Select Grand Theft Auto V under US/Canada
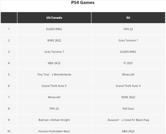Viewport: 166px width, 134px height. (x=54, y=86)
